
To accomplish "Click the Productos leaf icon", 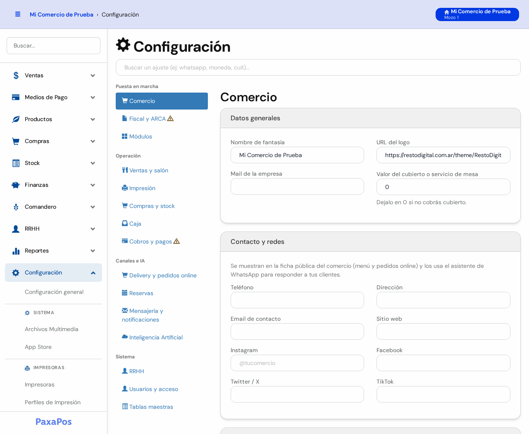I will point(16,119).
